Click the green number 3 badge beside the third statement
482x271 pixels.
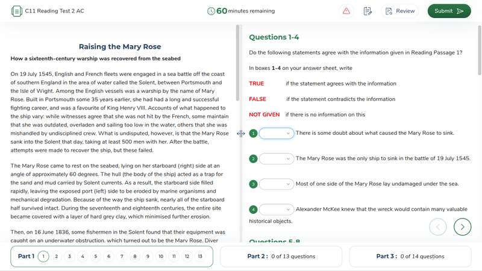click(x=253, y=184)
